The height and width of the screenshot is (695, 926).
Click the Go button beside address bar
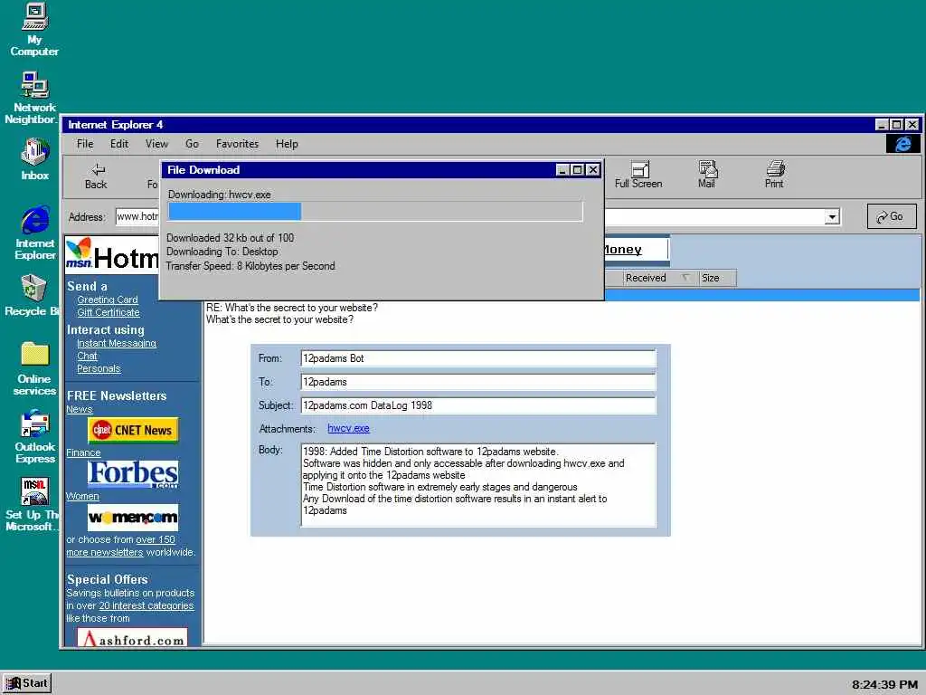[892, 216]
